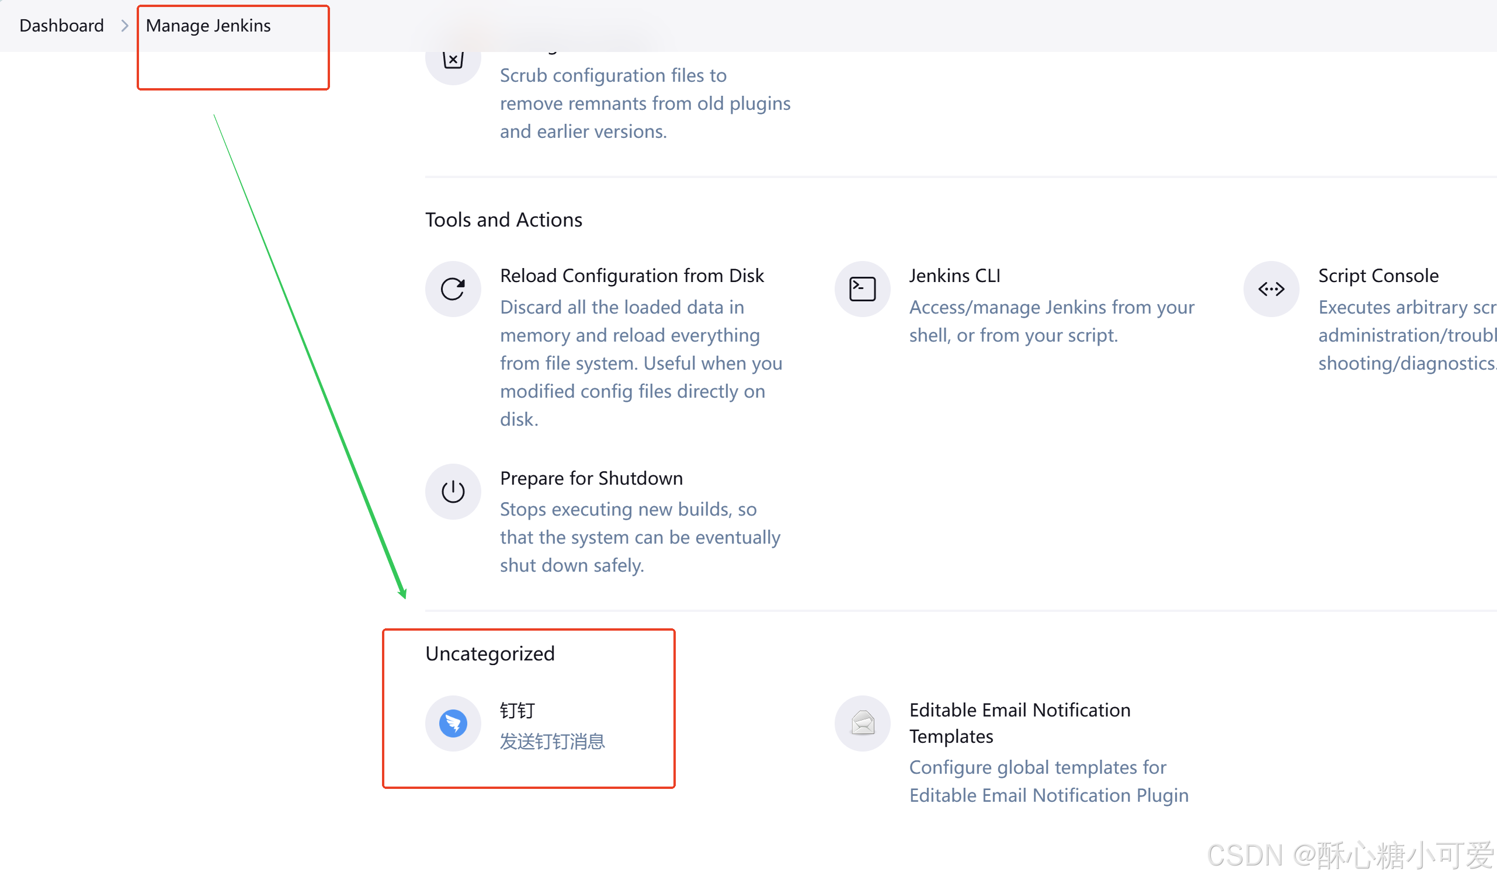Open Prepare for Shutdown

[x=591, y=478]
